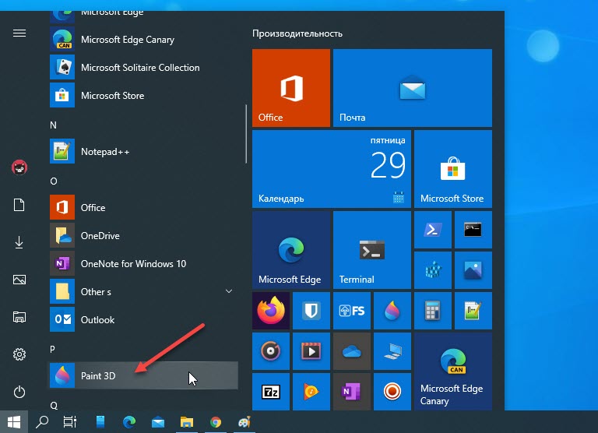Open the purple OneNote tile
This screenshot has width=598, height=433.
[352, 392]
